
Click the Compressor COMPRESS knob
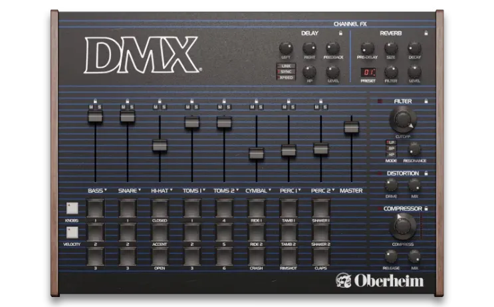click(x=403, y=226)
